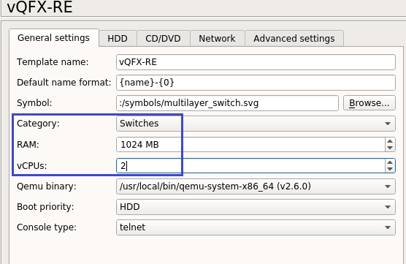The image size is (406, 264).
Task: Decrease RAM with the down arrow
Action: point(390,148)
